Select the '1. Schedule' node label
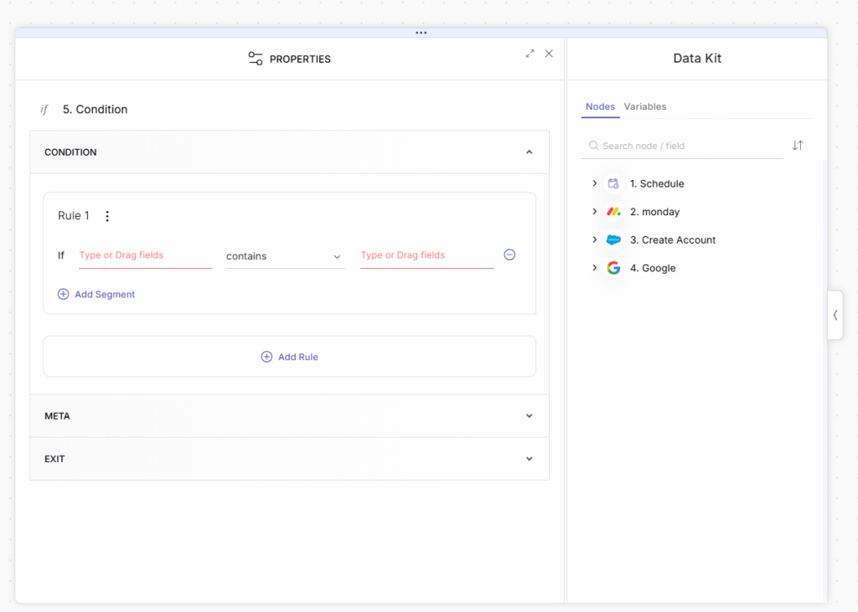This screenshot has height=612, width=858. [657, 183]
